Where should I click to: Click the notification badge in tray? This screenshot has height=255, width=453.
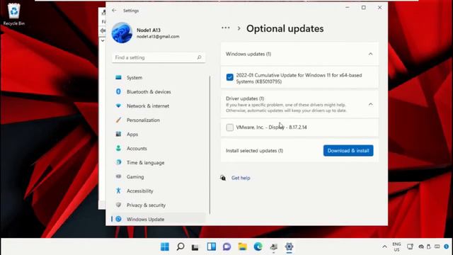[x=447, y=246]
